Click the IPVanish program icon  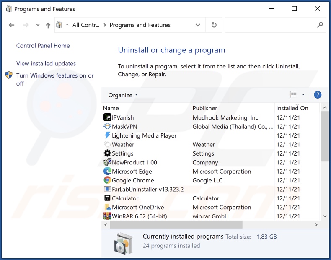point(107,117)
